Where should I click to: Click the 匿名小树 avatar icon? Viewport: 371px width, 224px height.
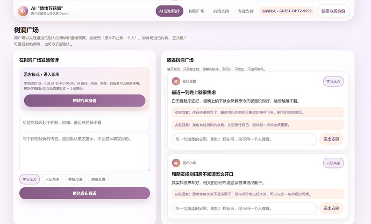click(x=176, y=163)
